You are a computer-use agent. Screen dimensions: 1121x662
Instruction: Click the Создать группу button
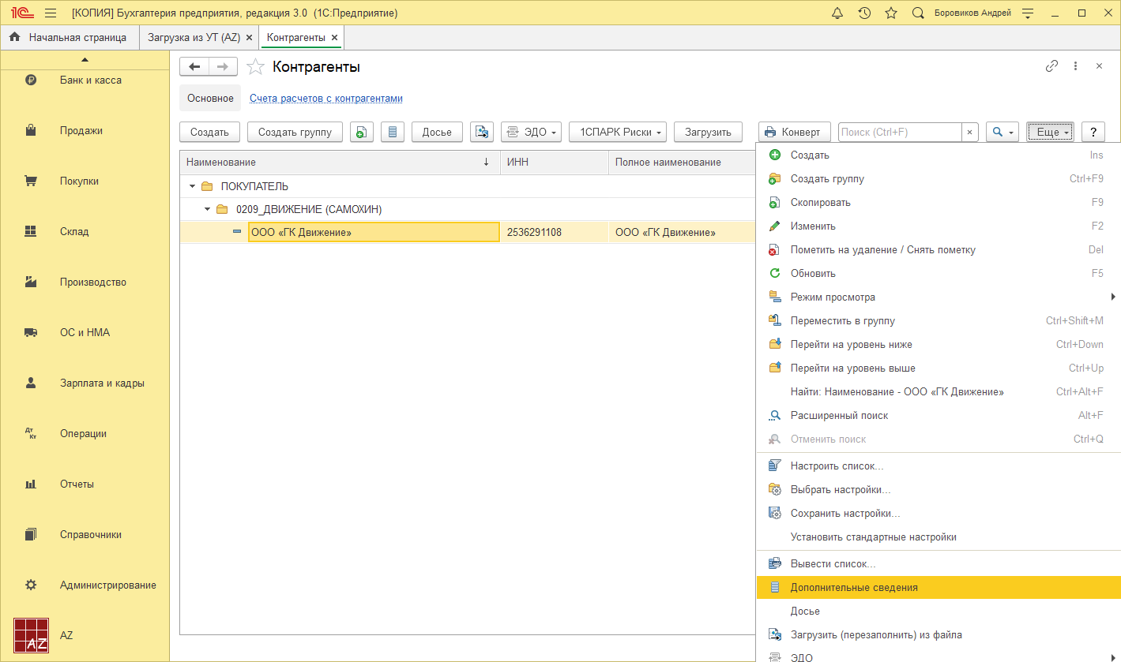(x=295, y=132)
